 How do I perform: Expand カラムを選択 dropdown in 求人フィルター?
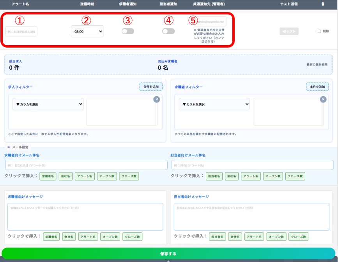(48, 104)
